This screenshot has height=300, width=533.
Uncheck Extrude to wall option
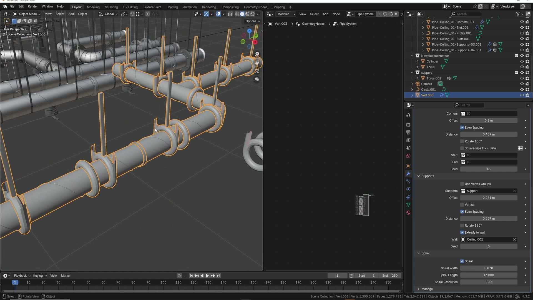point(462,232)
